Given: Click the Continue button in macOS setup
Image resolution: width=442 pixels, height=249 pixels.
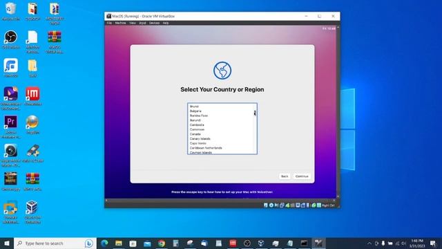Looking at the screenshot, I should point(302,176).
